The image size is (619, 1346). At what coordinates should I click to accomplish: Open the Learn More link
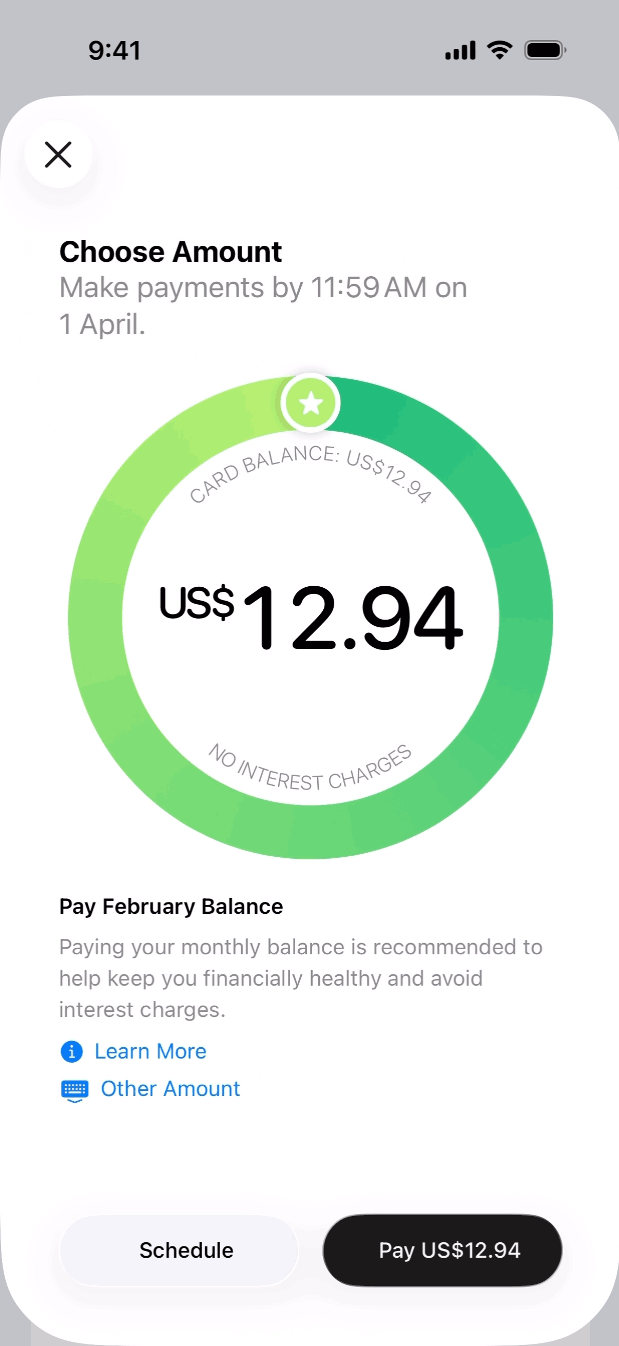click(150, 1051)
